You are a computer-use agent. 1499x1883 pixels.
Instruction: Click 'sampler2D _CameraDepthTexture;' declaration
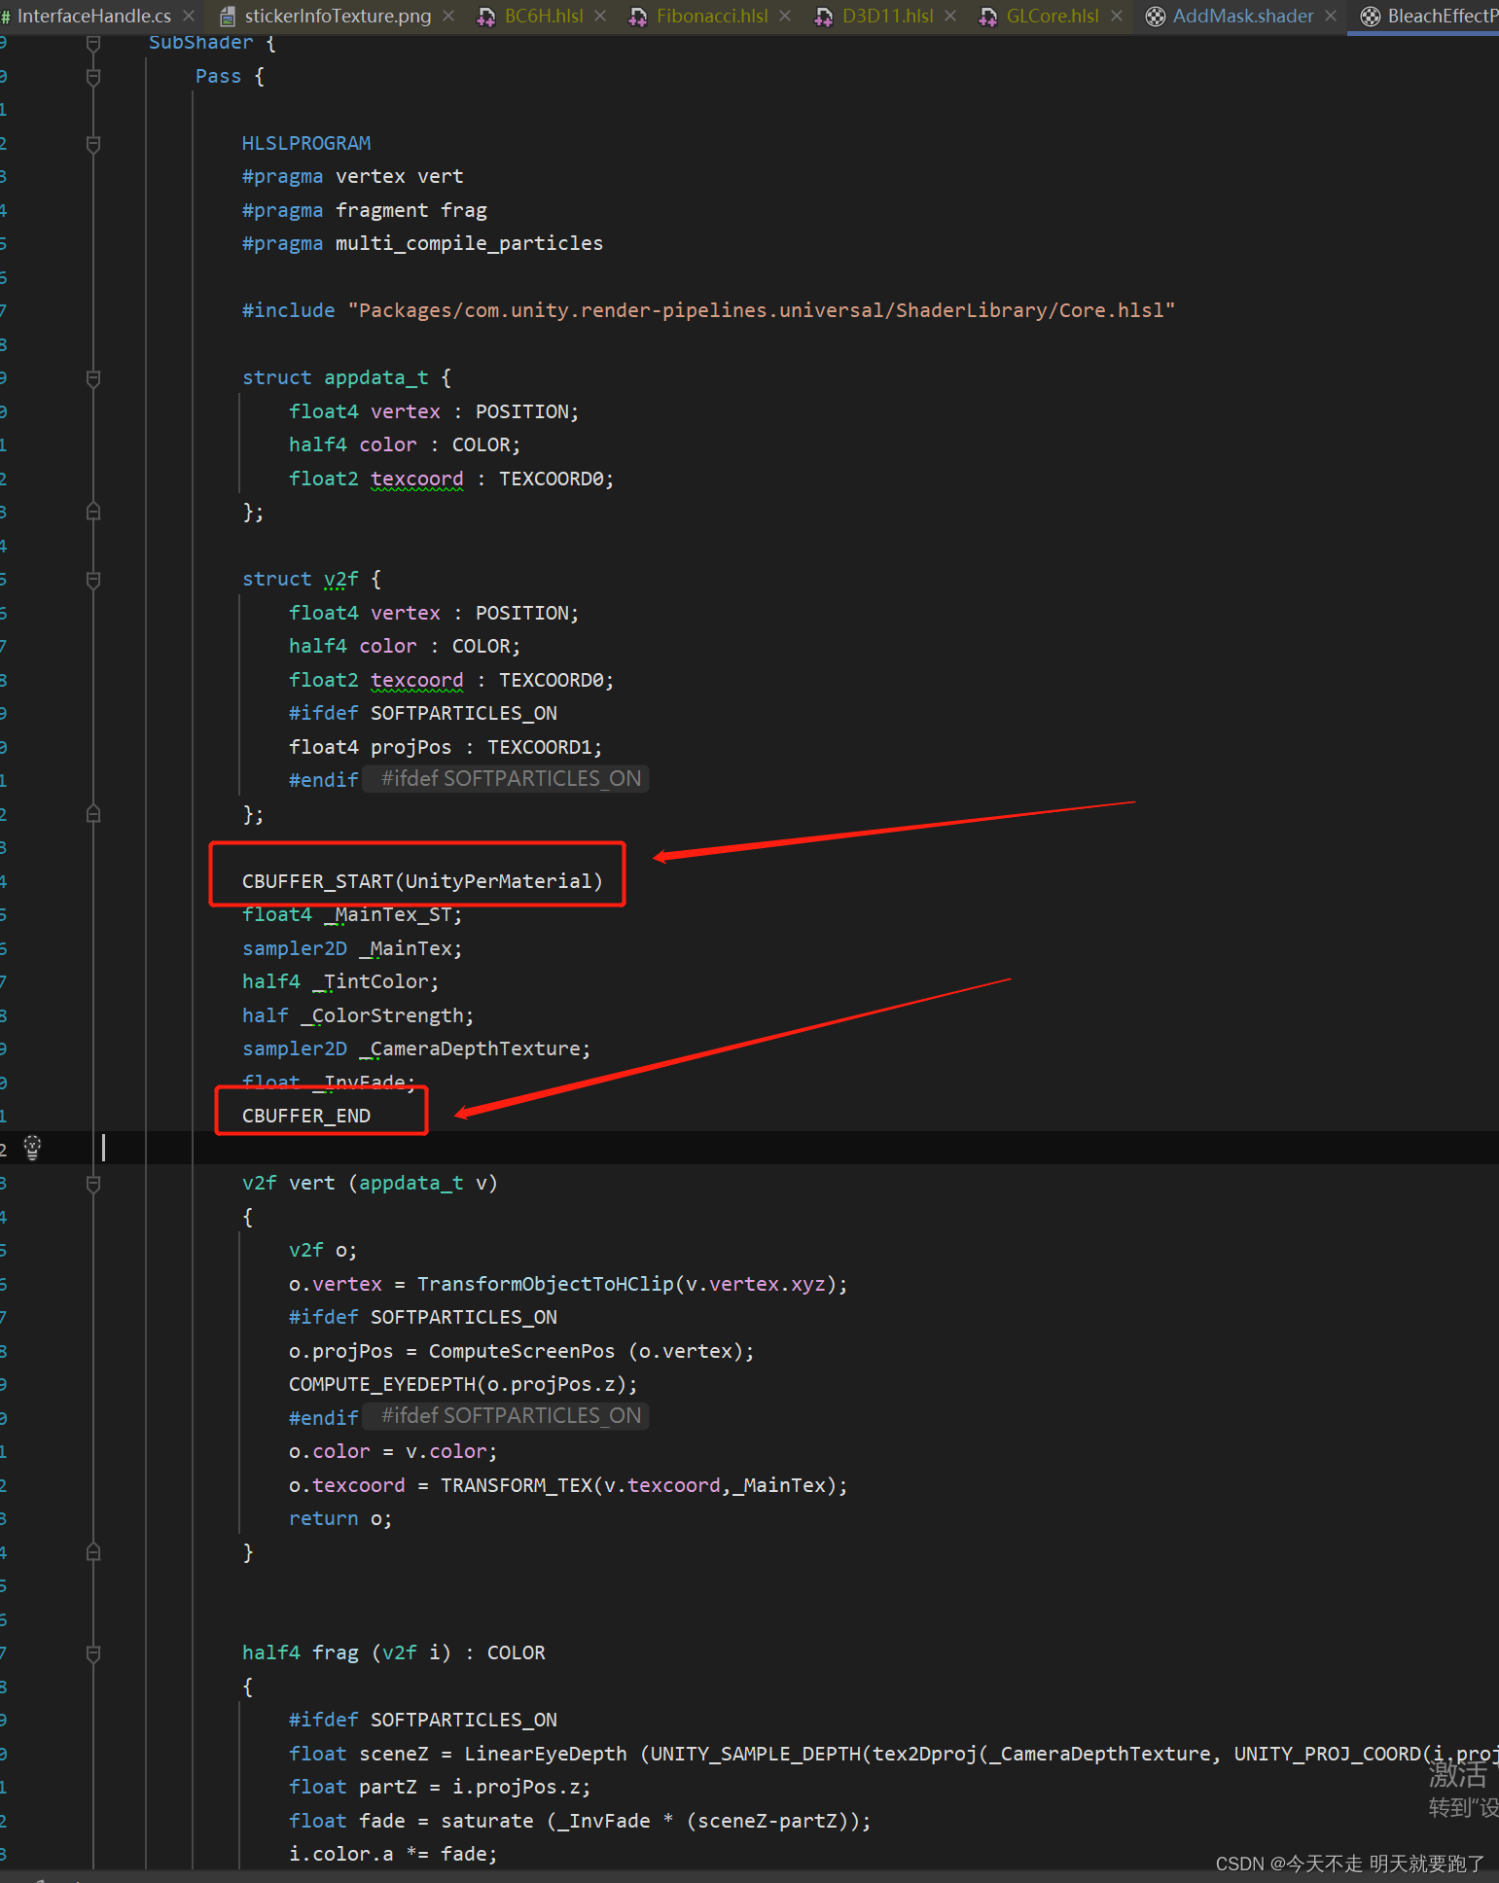416,1049
